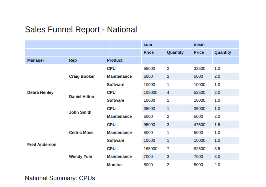Viewport: 266px width, 187px height.
Task: Click Software product in Daniel Hilton's rows
Action: point(115,100)
